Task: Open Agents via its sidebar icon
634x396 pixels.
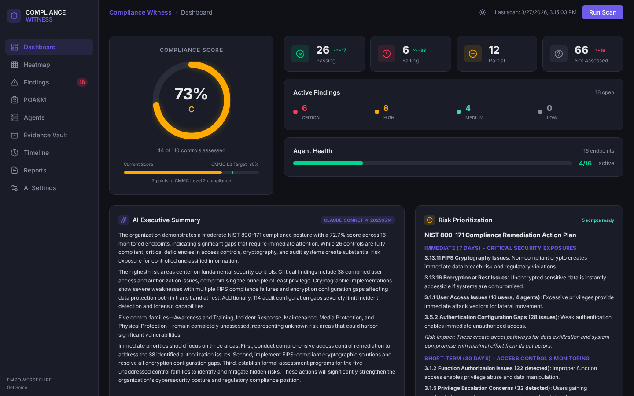Action: click(15, 117)
